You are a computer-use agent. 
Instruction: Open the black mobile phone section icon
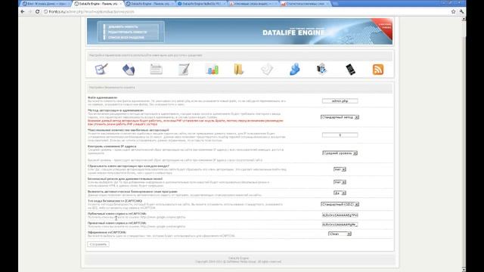point(350,69)
